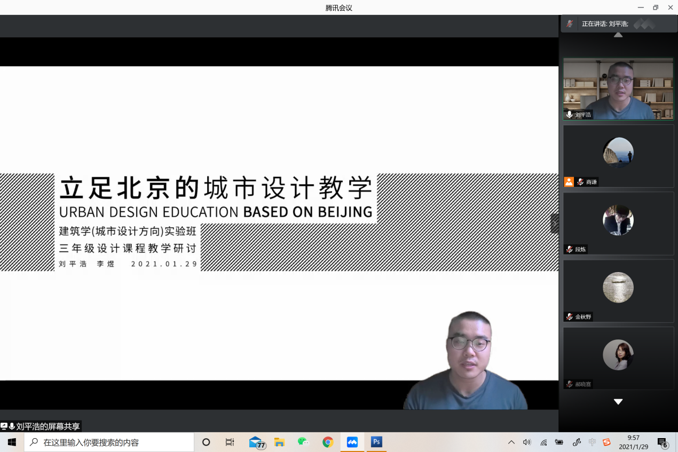Show hidden system tray icons
Screen dimensions: 678x452
pyautogui.click(x=511, y=442)
